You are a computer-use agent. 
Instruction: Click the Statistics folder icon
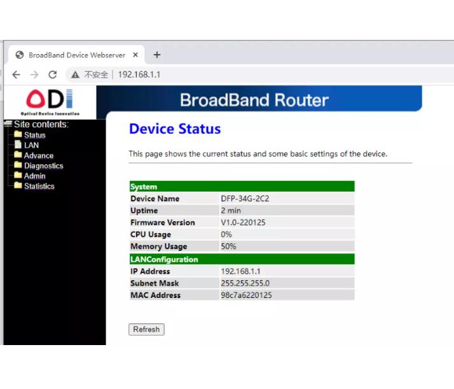18,185
